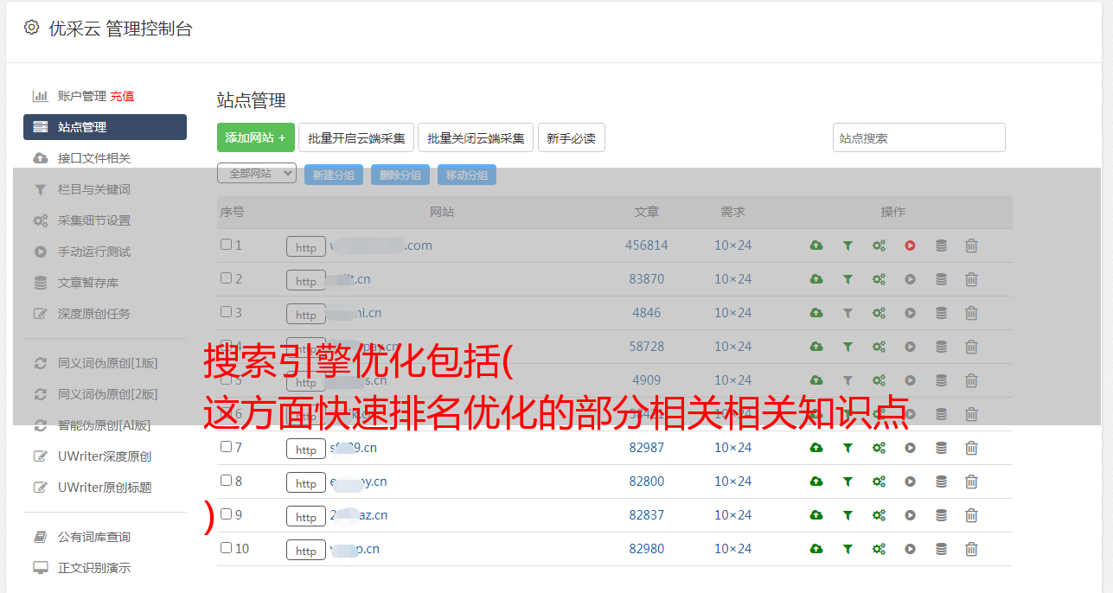This screenshot has width=1113, height=593.
Task: Click the http button in row 1
Action: [x=306, y=246]
